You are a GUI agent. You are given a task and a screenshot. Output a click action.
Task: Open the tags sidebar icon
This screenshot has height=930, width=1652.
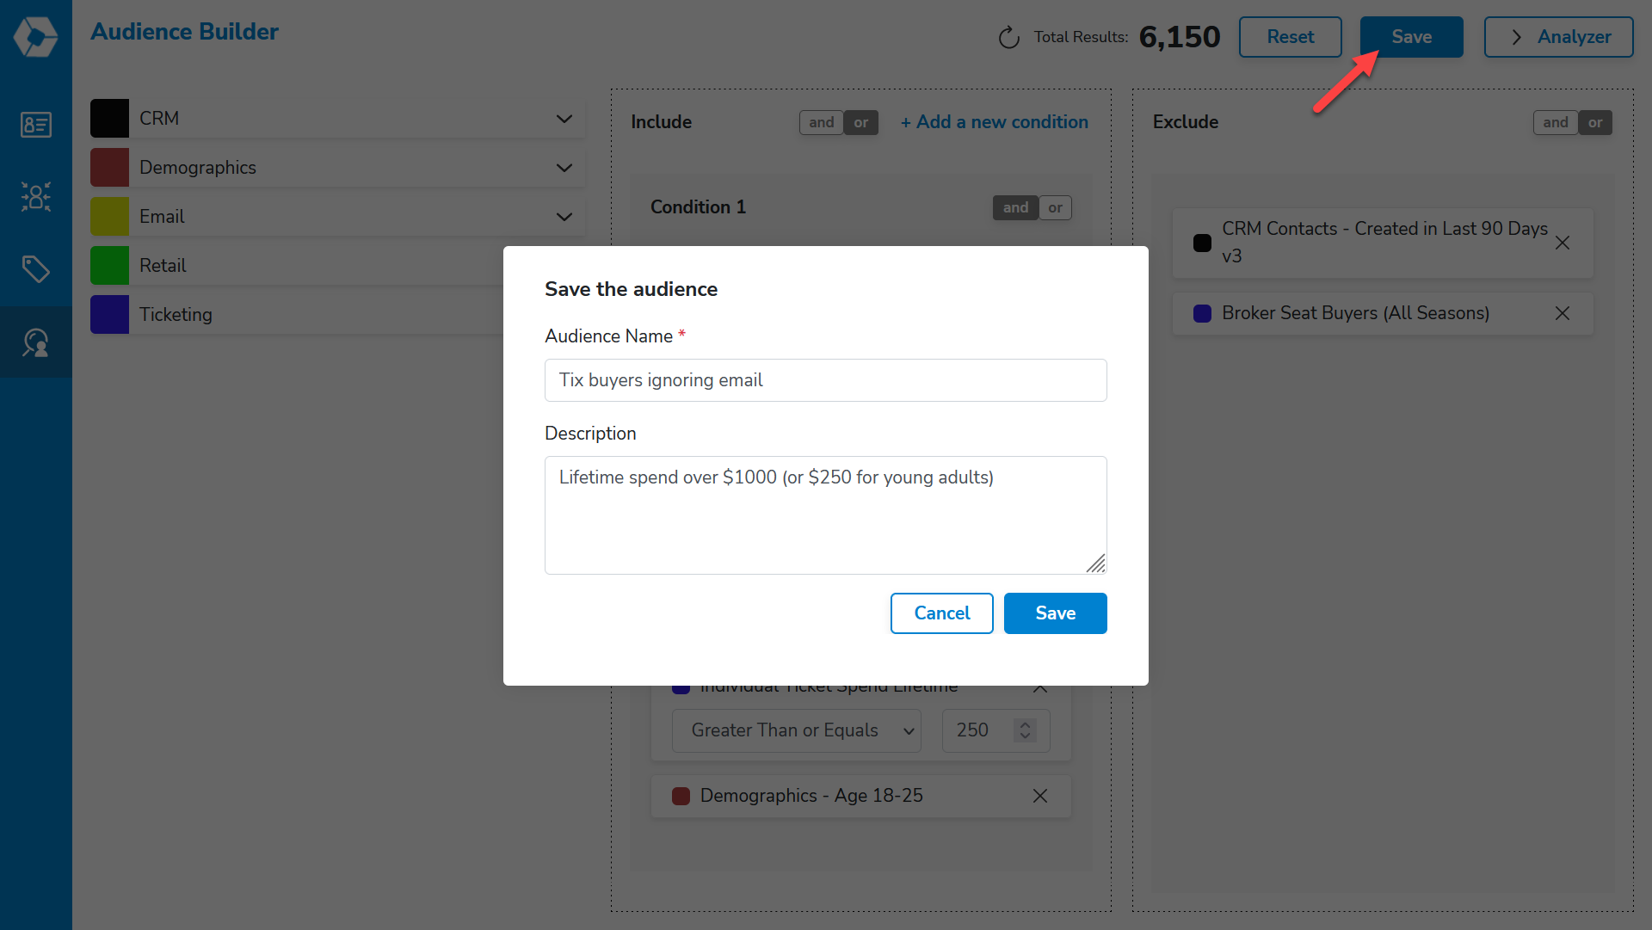(35, 269)
